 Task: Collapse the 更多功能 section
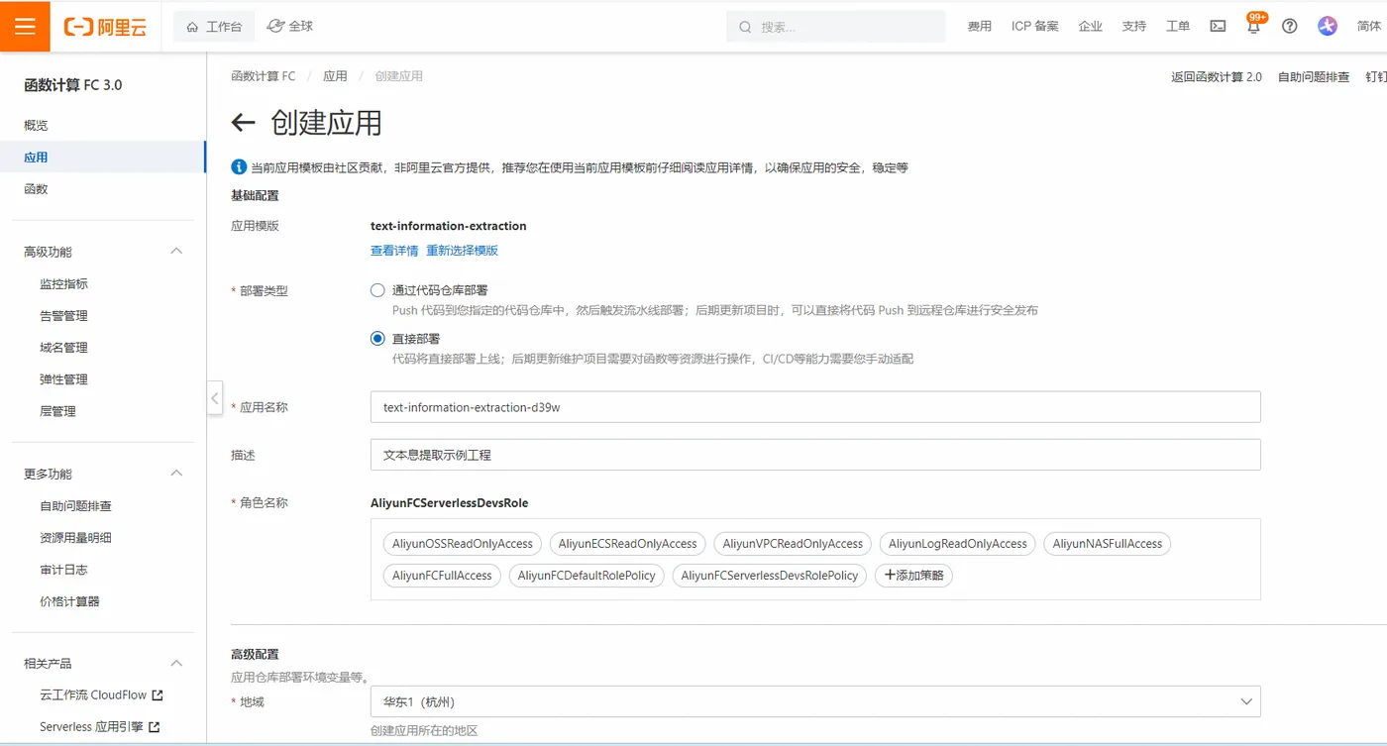(177, 474)
